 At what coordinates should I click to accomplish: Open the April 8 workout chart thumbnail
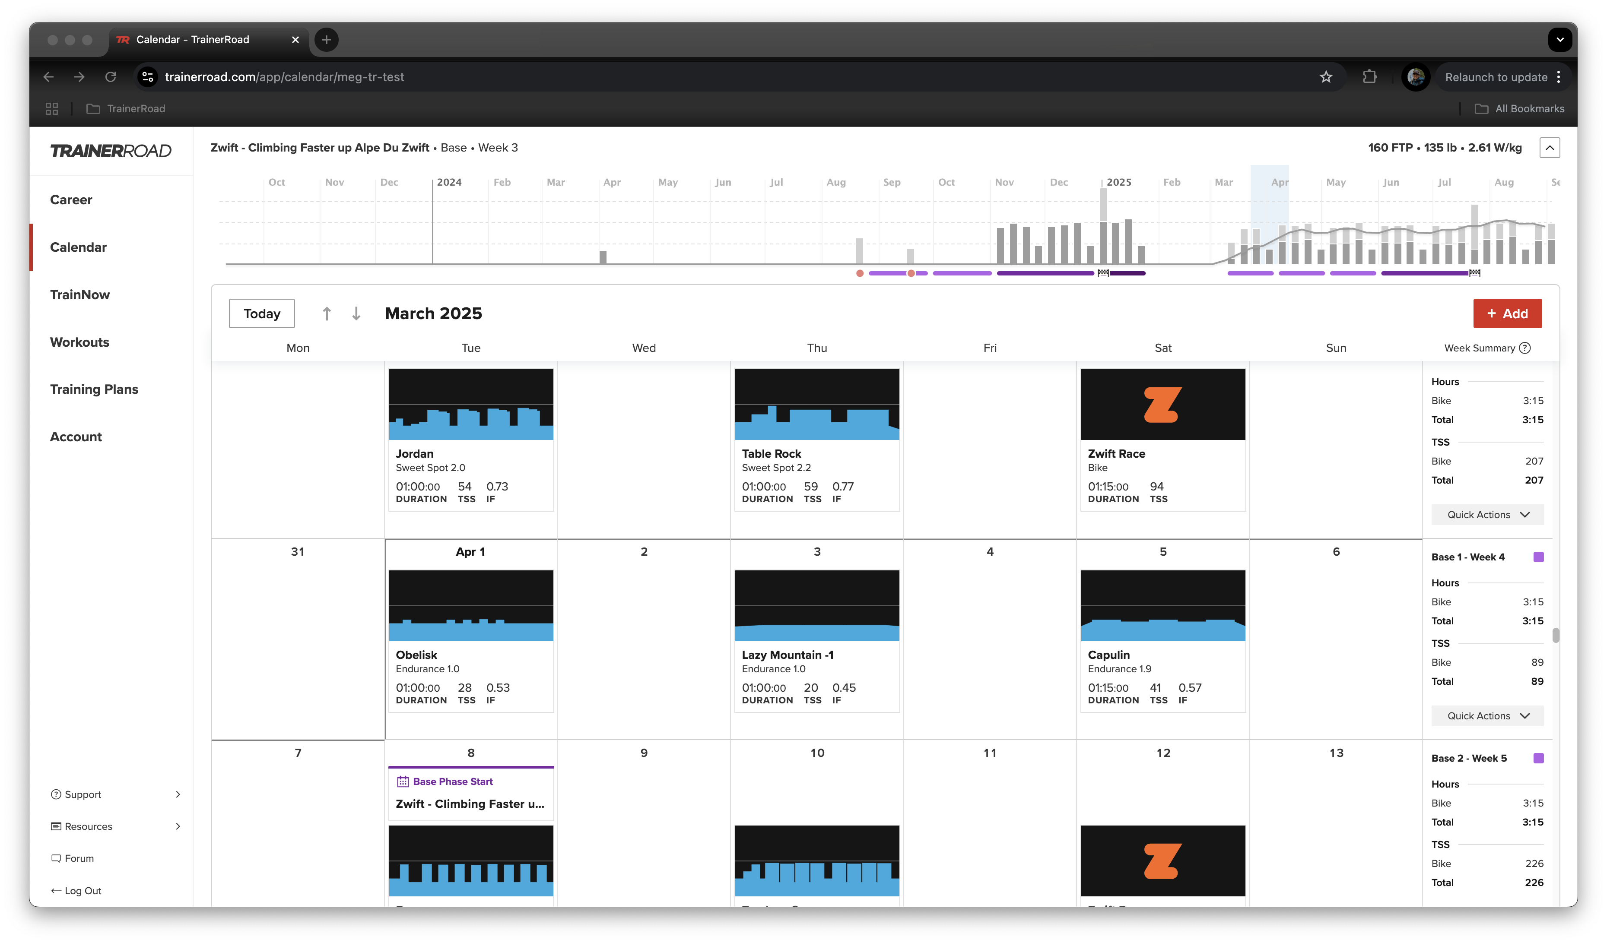pyautogui.click(x=471, y=861)
